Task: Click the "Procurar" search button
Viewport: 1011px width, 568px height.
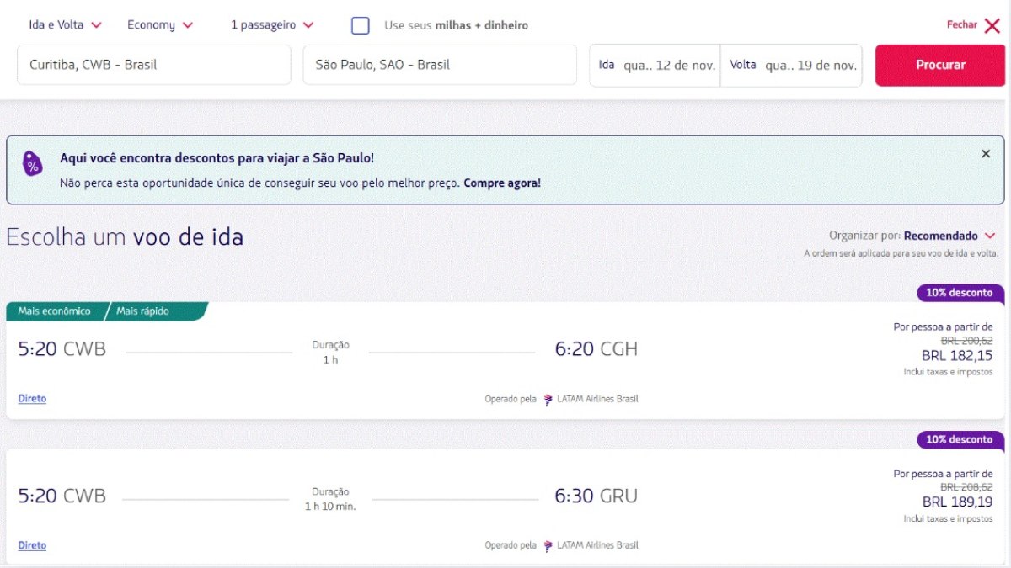Action: [940, 64]
